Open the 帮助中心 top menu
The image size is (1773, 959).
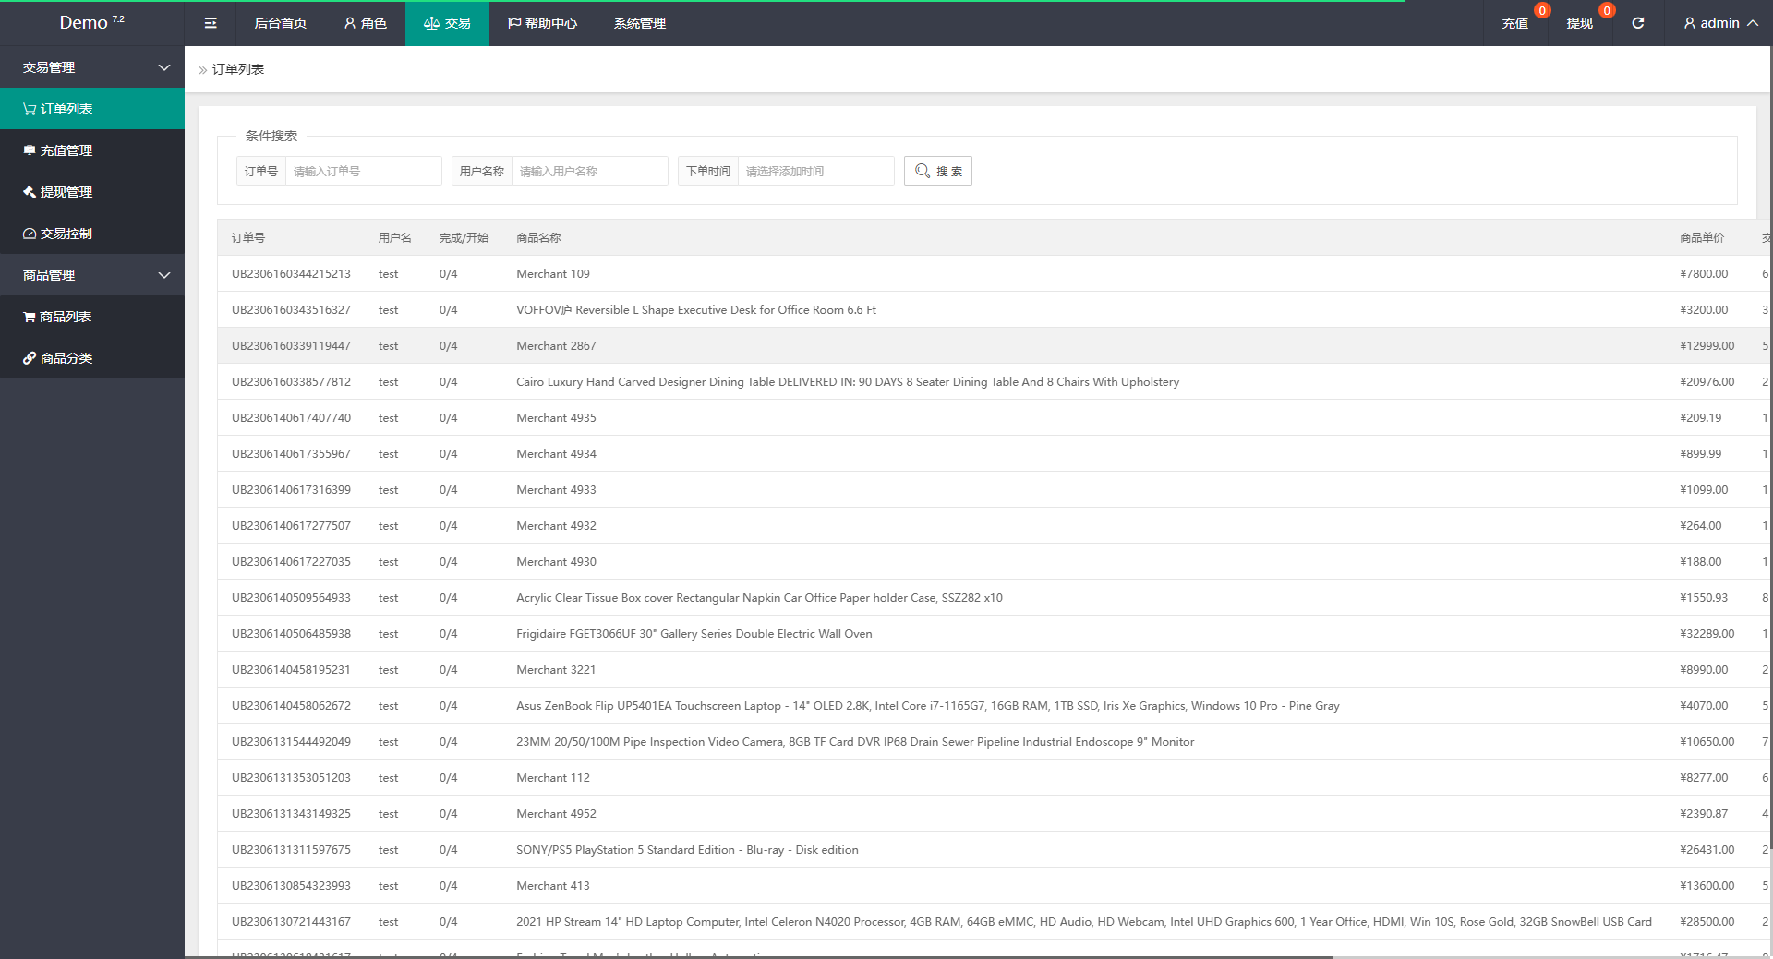pos(543,23)
